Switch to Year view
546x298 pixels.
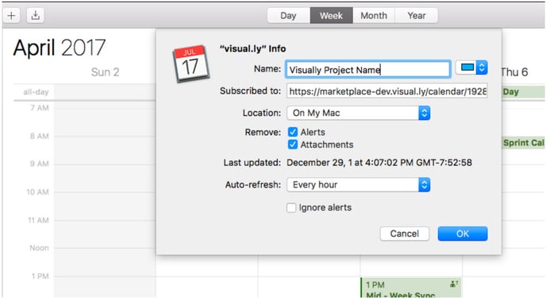tap(417, 16)
